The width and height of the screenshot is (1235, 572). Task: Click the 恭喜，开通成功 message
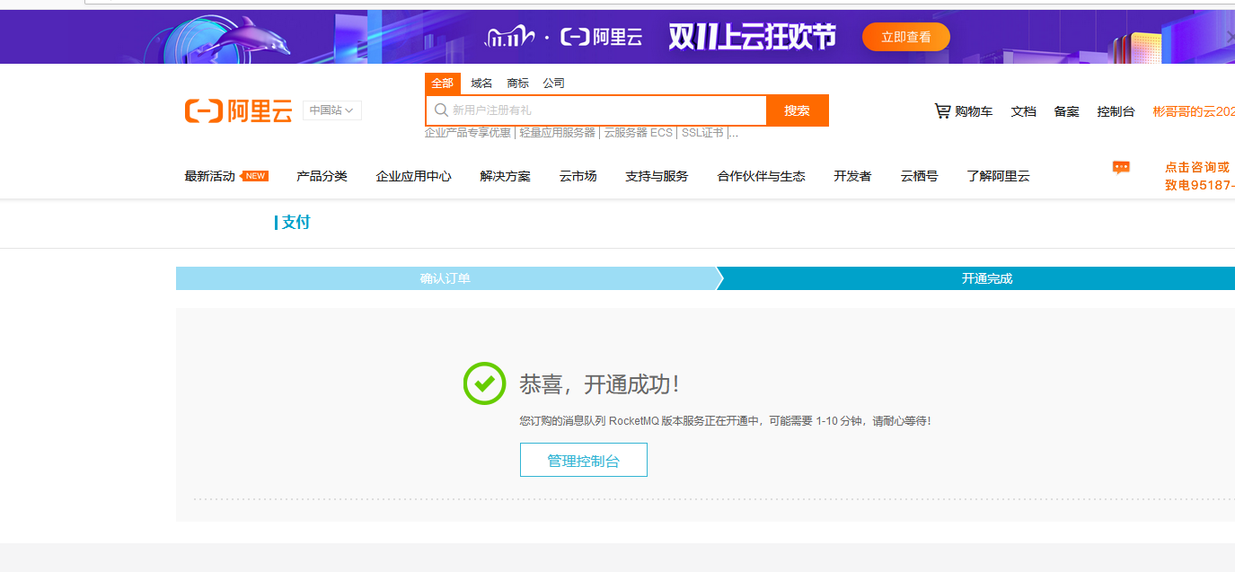[600, 384]
